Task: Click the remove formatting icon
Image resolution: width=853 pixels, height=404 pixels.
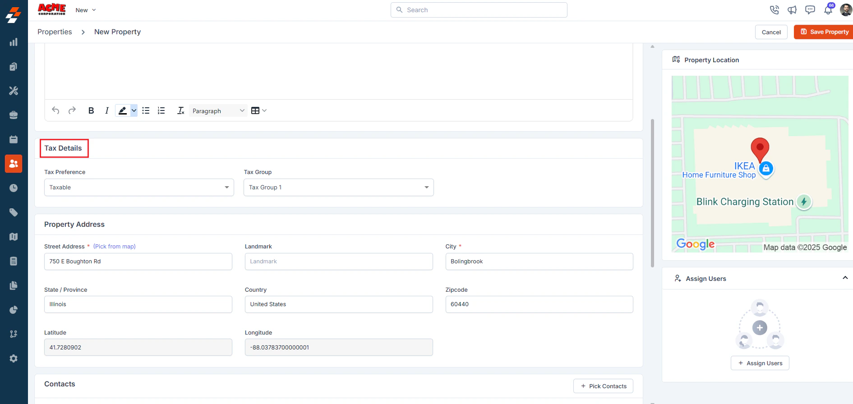Action: [x=180, y=110]
